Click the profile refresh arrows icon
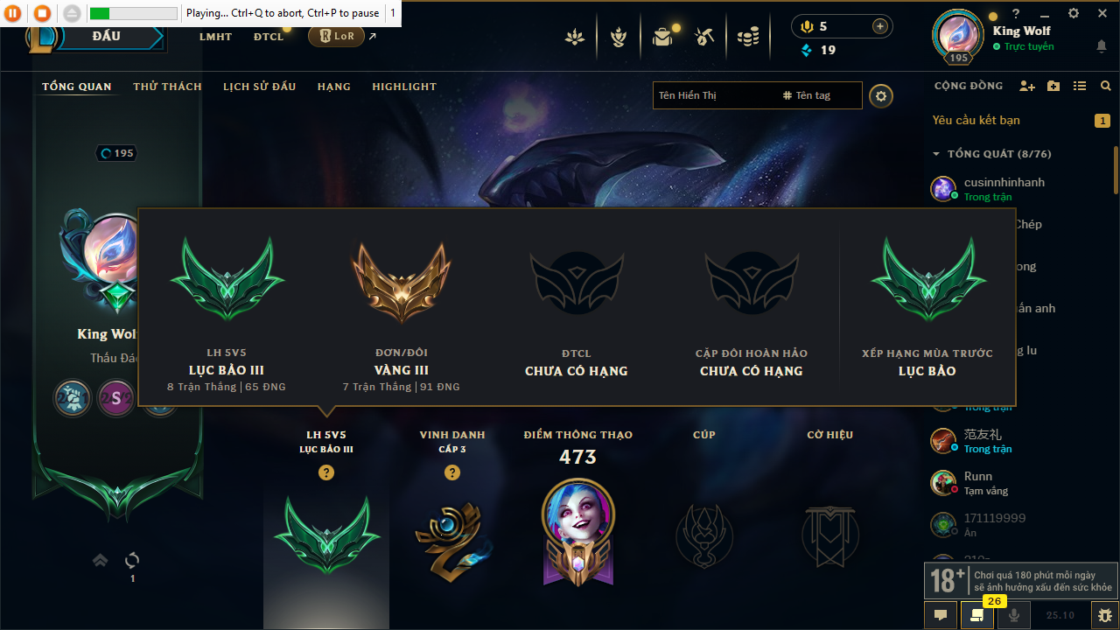Image resolution: width=1120 pixels, height=630 pixels. click(x=132, y=560)
